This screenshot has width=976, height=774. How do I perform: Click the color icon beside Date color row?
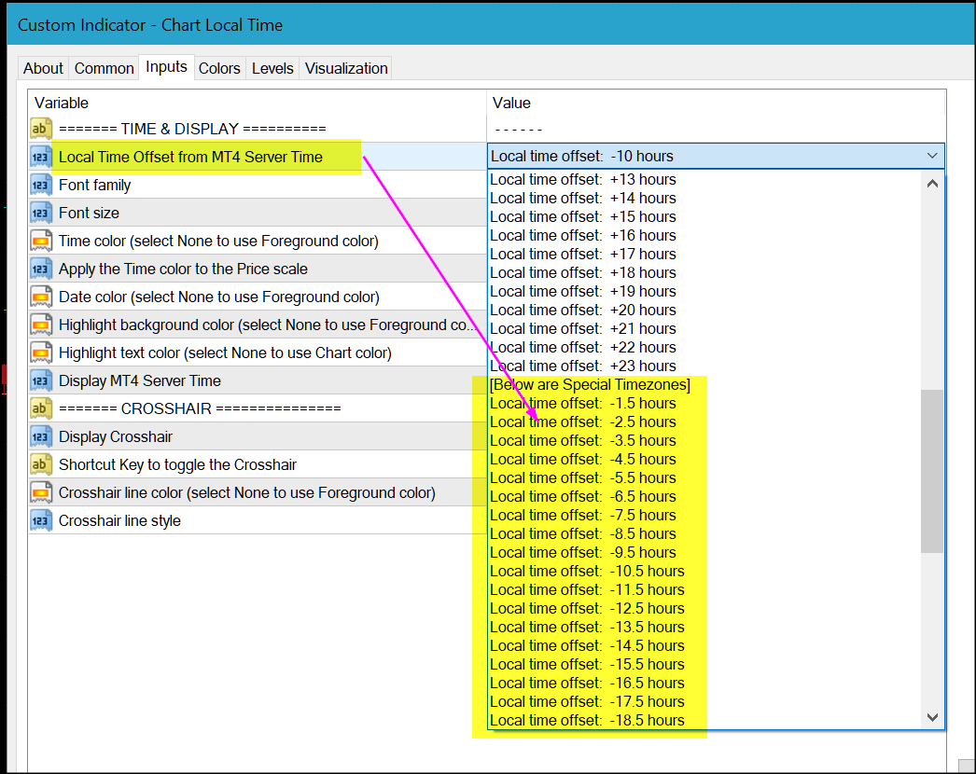click(x=40, y=297)
